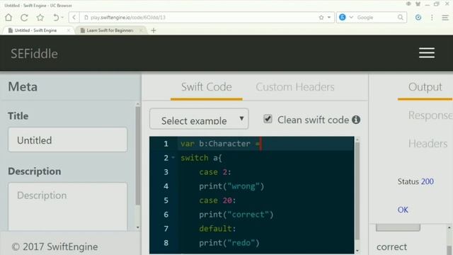Image resolution: width=453 pixels, height=255 pixels.
Task: Click the Description text area
Action: coord(68,206)
